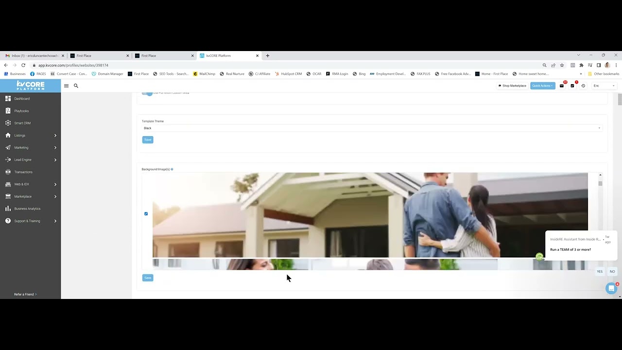Click the Shop Marketplace button
This screenshot has width=622, height=350.
[x=512, y=86]
